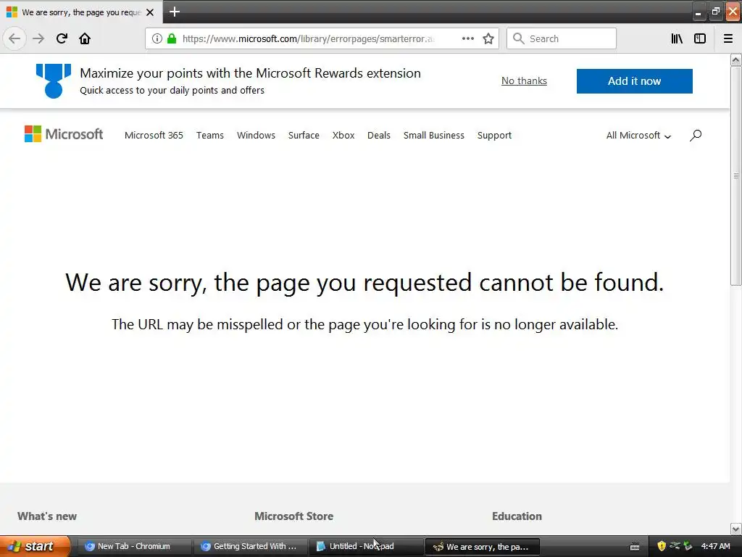The height and width of the screenshot is (557, 742).
Task: Click the clock showing 4:47 AM
Action: pos(715,546)
